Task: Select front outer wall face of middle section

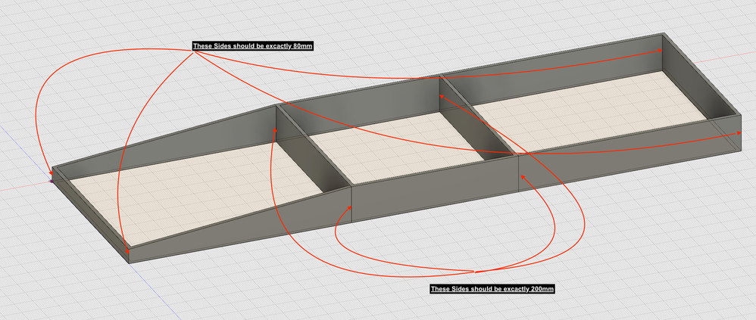Action: click(434, 188)
